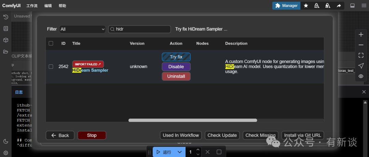Click the first model share icon beside the star
This screenshot has height=157, width=369.
point(317,6)
